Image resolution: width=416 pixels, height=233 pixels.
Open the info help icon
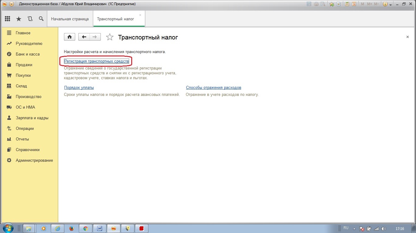click(x=385, y=4)
